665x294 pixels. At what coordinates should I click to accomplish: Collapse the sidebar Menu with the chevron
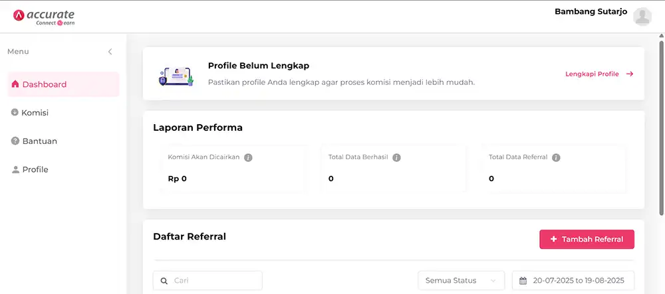coord(110,52)
